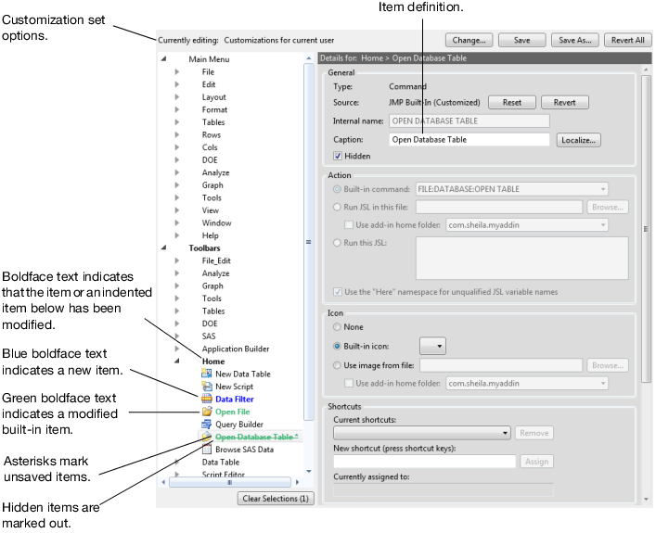656x533 pixels.
Task: Open the Built-in icon picker
Action: coord(433,346)
